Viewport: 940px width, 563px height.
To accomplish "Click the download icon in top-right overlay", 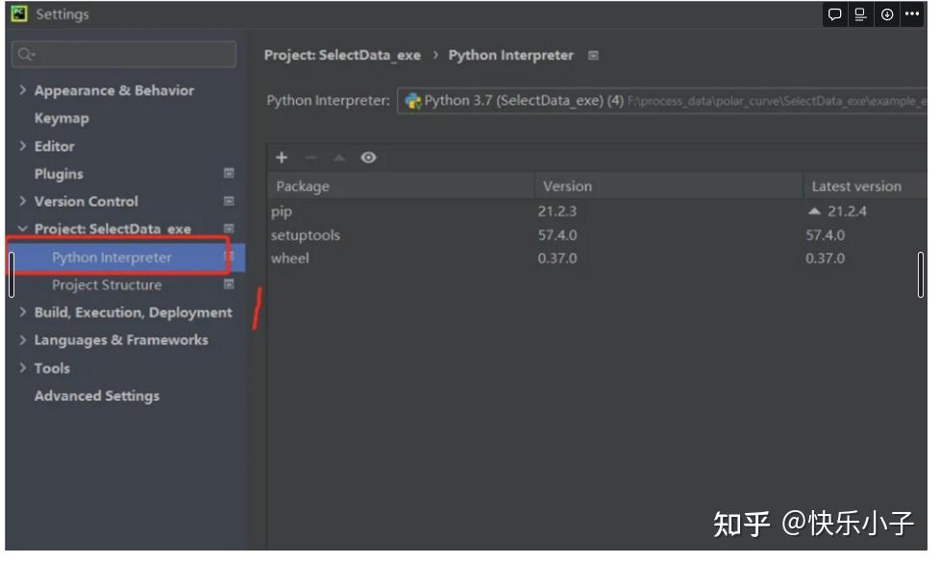I will (887, 14).
